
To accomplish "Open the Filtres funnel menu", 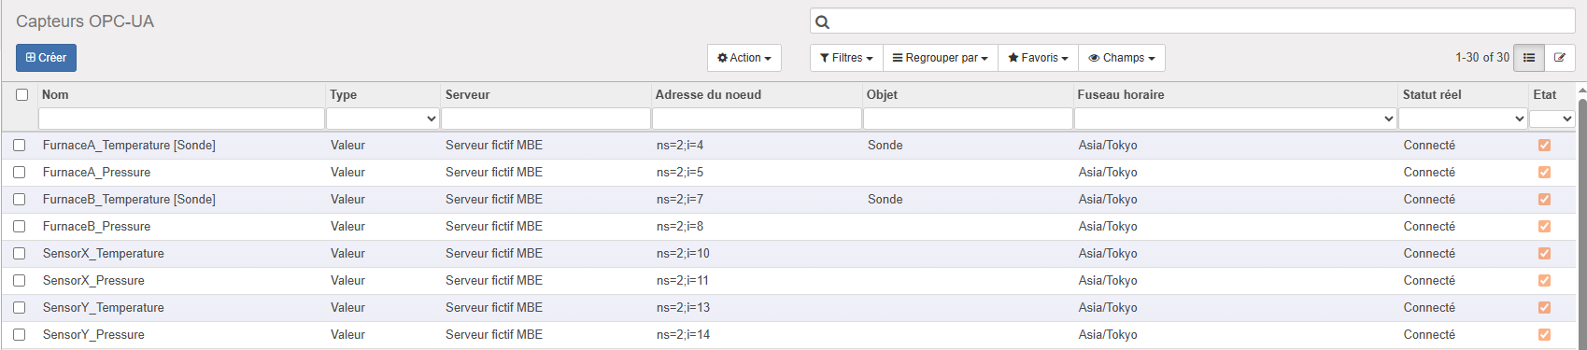I will pos(846,58).
